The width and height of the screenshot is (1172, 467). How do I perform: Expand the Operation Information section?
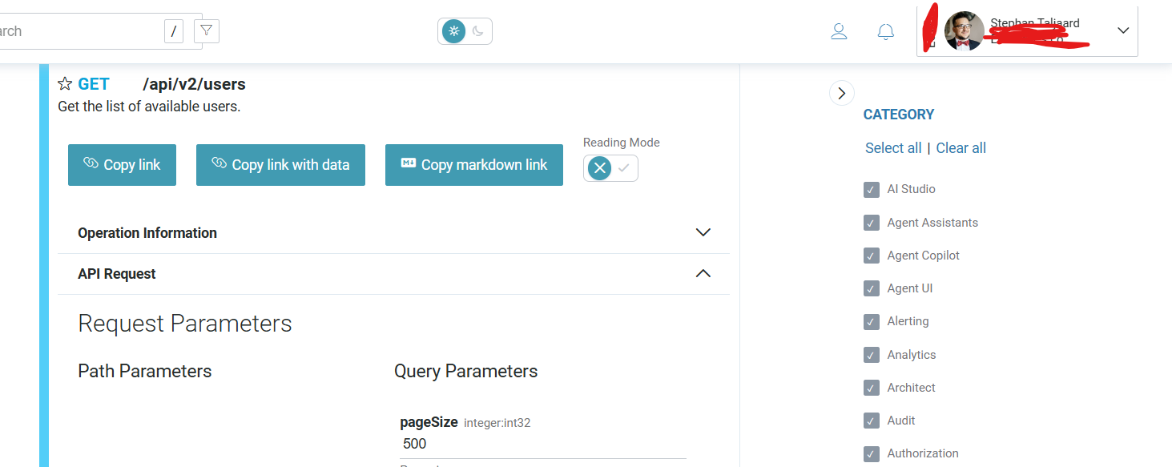703,232
